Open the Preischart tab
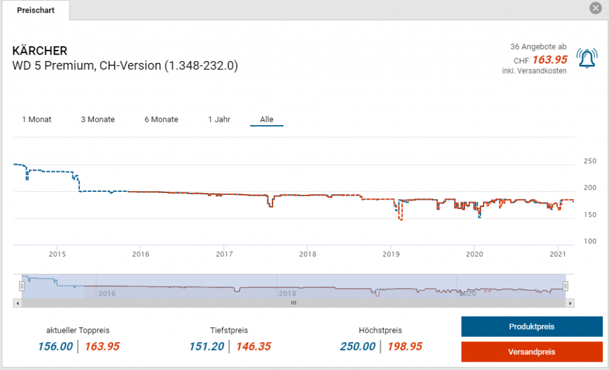The width and height of the screenshot is (609, 370). [x=36, y=10]
